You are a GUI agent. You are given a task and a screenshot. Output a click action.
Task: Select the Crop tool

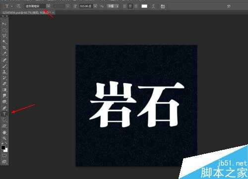[4, 48]
